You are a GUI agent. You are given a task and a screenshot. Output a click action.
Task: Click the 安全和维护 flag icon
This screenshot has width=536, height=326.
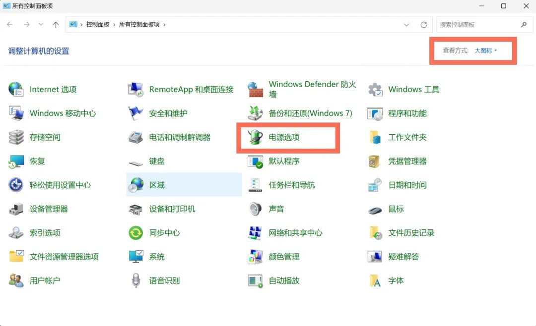(135, 113)
